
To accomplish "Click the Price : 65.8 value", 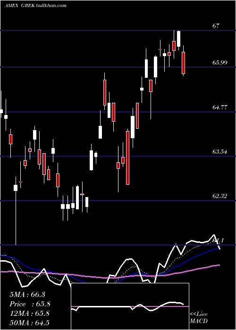I will [x=30, y=304].
